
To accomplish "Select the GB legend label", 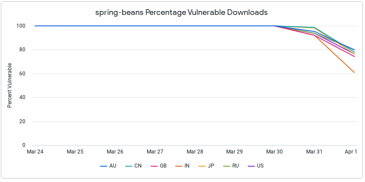I will click(x=163, y=166).
